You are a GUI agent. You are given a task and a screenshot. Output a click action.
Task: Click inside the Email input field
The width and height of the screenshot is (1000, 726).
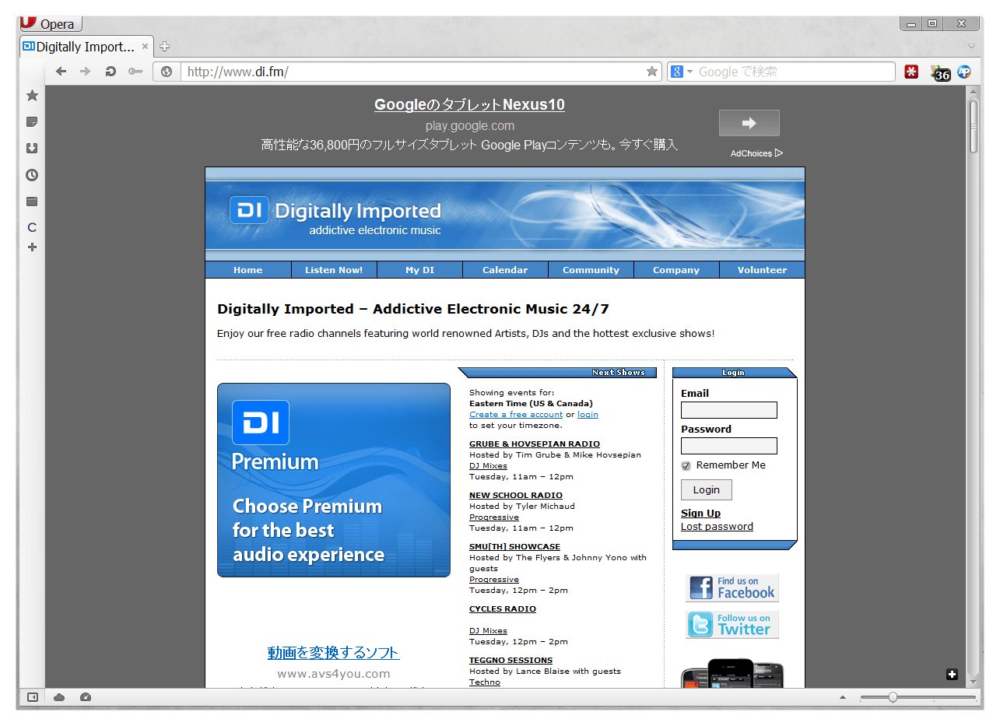pos(728,410)
